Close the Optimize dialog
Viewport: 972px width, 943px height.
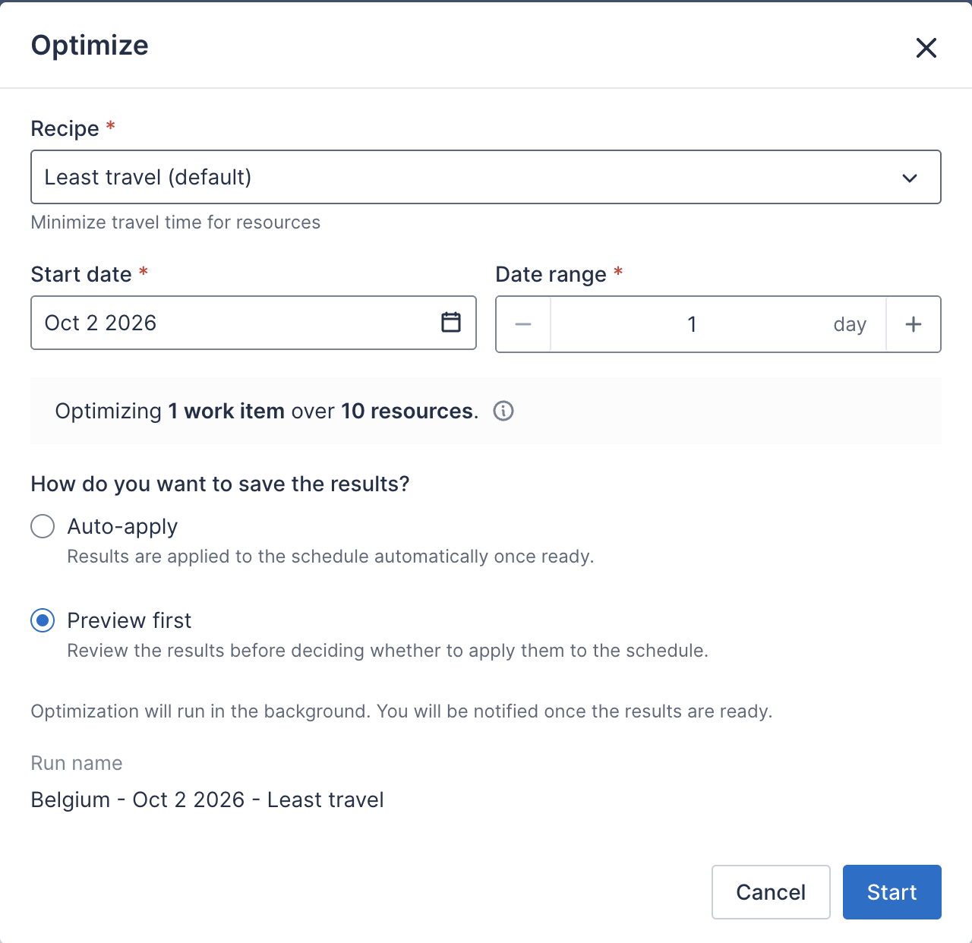pos(926,48)
